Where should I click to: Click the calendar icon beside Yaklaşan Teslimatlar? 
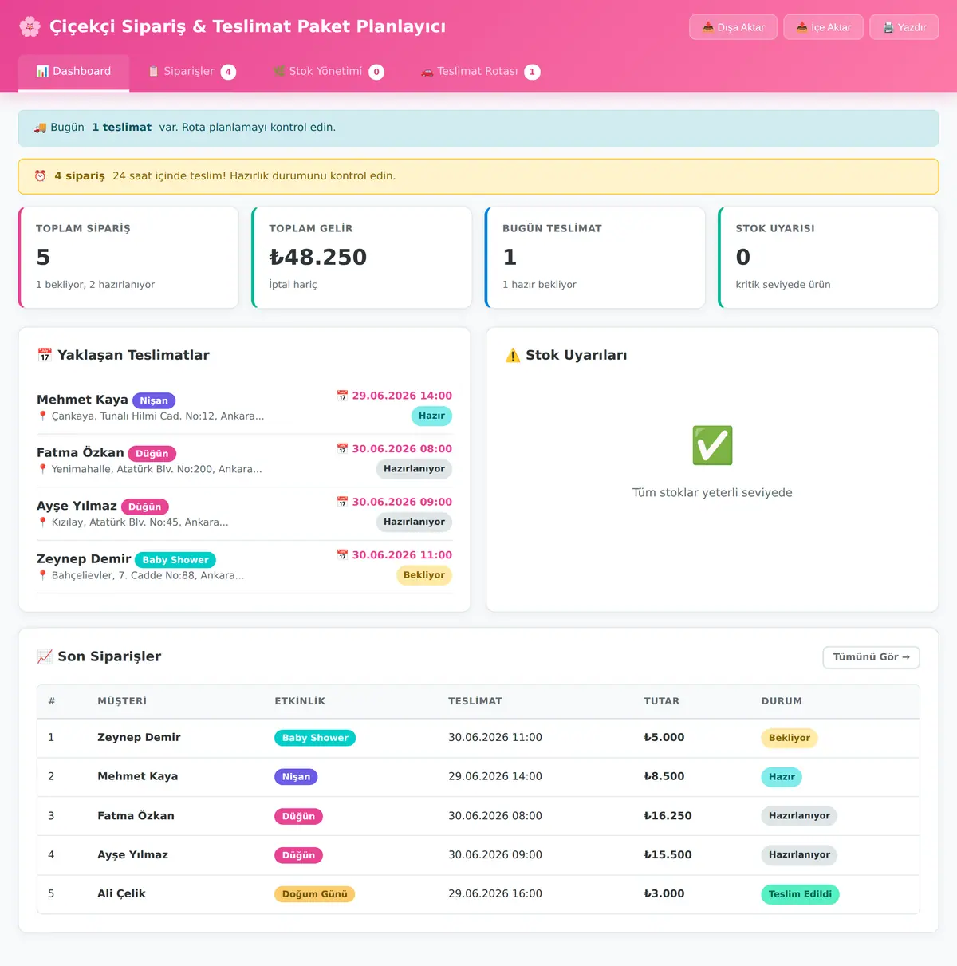[x=45, y=355]
